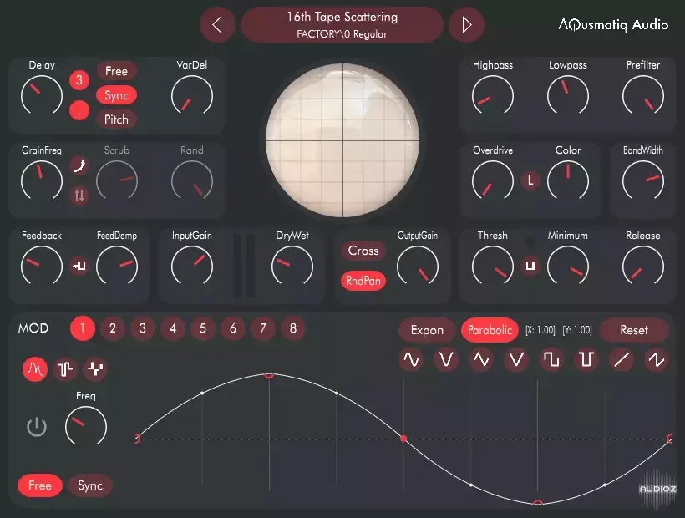Click the modulator Freq knob
This screenshot has width=685, height=518.
[86, 427]
